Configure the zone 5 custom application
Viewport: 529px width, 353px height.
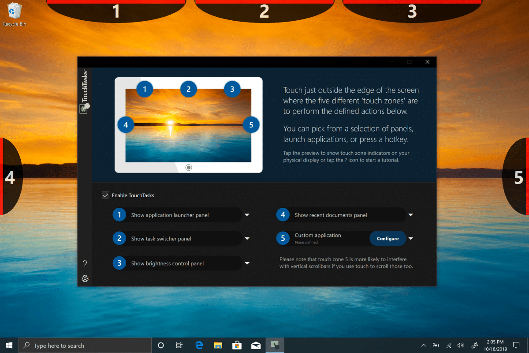click(387, 238)
